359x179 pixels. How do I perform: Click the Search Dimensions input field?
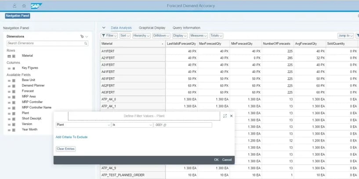(x=47, y=43)
